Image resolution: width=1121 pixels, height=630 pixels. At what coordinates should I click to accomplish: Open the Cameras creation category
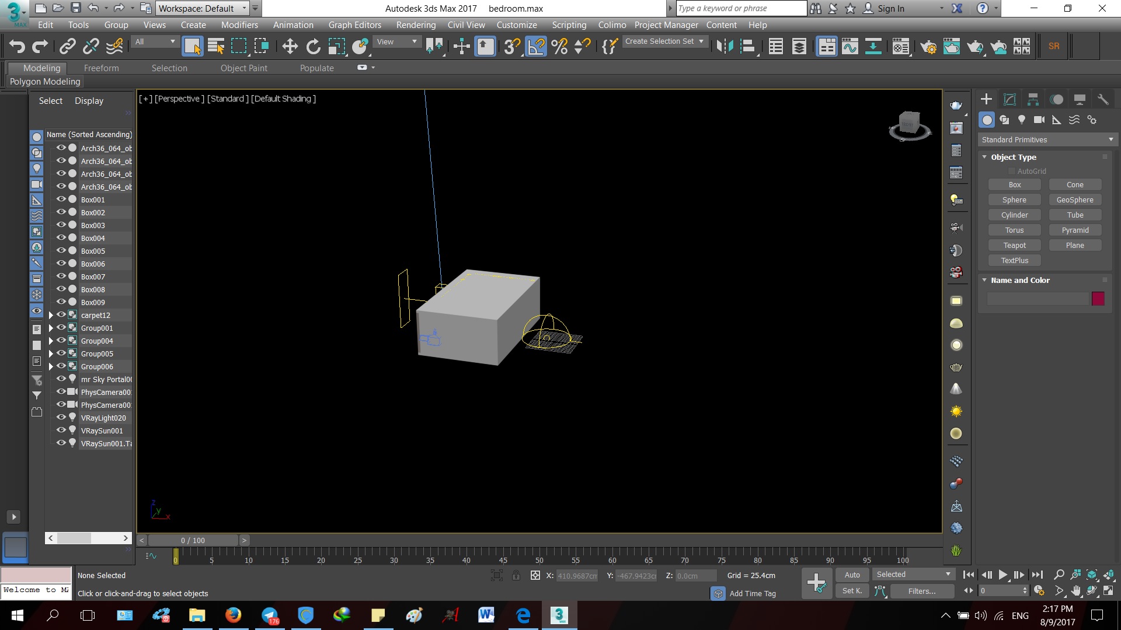[1039, 120]
